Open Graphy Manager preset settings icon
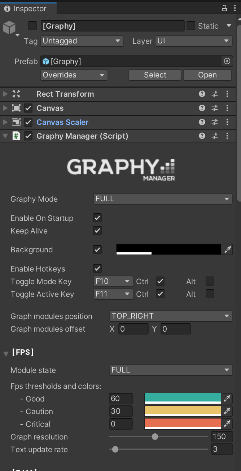Image resolution: width=241 pixels, height=471 pixels. click(215, 136)
